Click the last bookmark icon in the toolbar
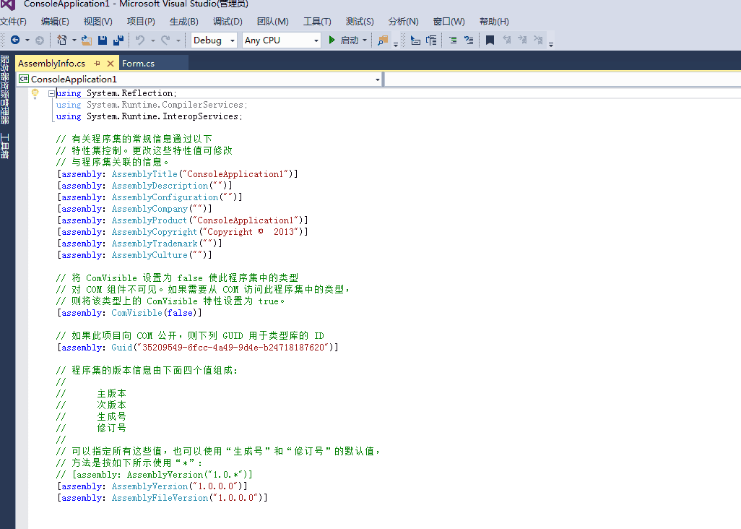Viewport: 741px width, 529px height. coord(538,40)
